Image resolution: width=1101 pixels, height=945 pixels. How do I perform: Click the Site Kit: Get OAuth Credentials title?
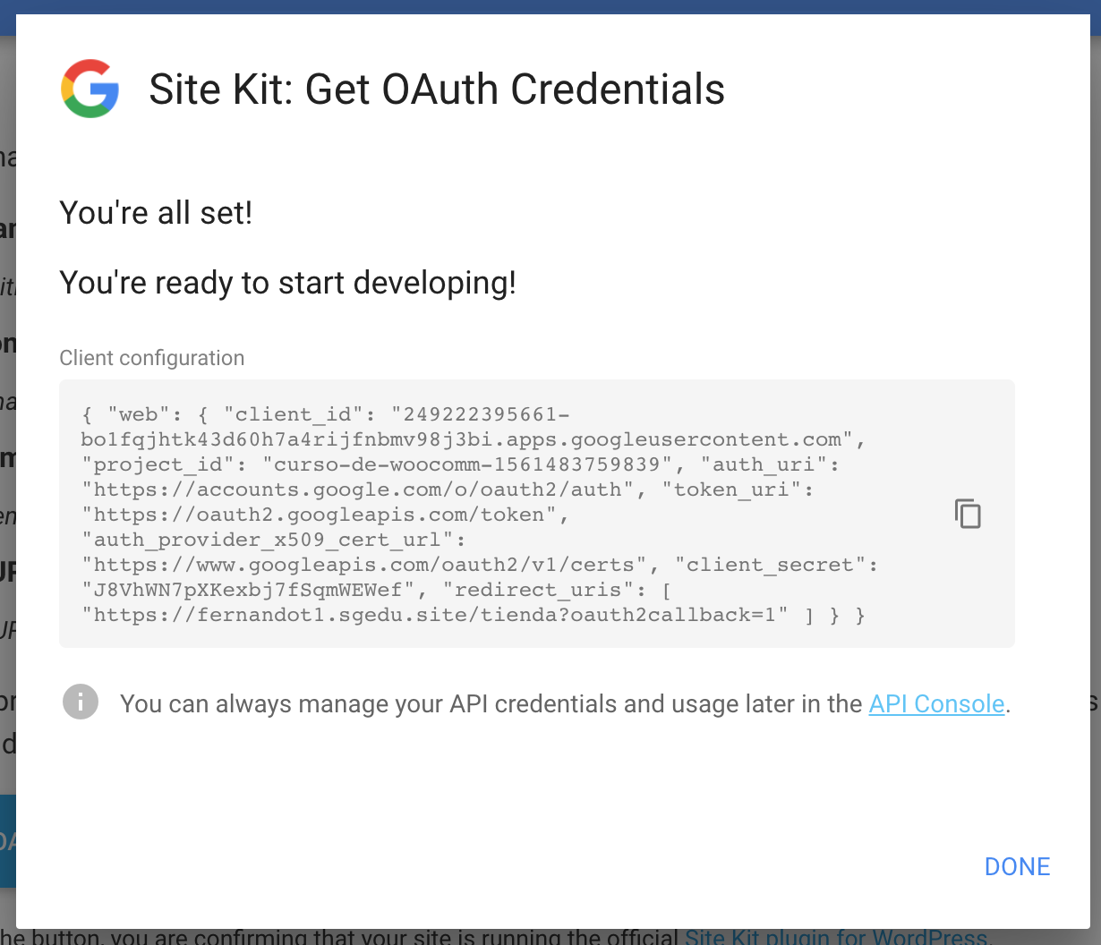click(x=436, y=89)
